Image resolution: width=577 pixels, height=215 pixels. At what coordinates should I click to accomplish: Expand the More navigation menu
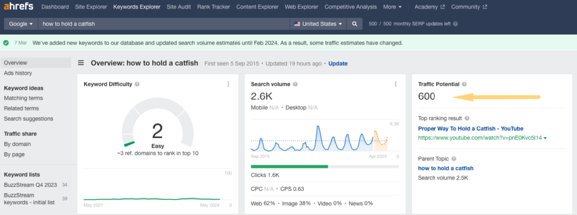pyautogui.click(x=392, y=7)
